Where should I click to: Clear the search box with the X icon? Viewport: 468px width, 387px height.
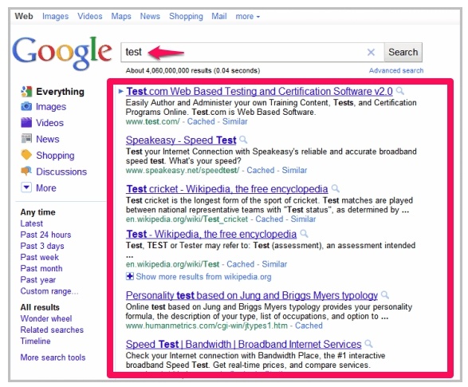click(x=371, y=53)
